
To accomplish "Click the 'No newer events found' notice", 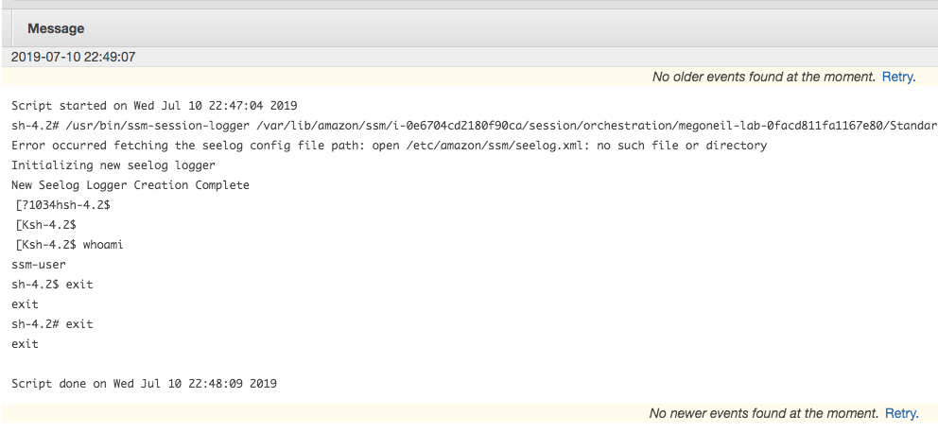I will pyautogui.click(x=764, y=413).
